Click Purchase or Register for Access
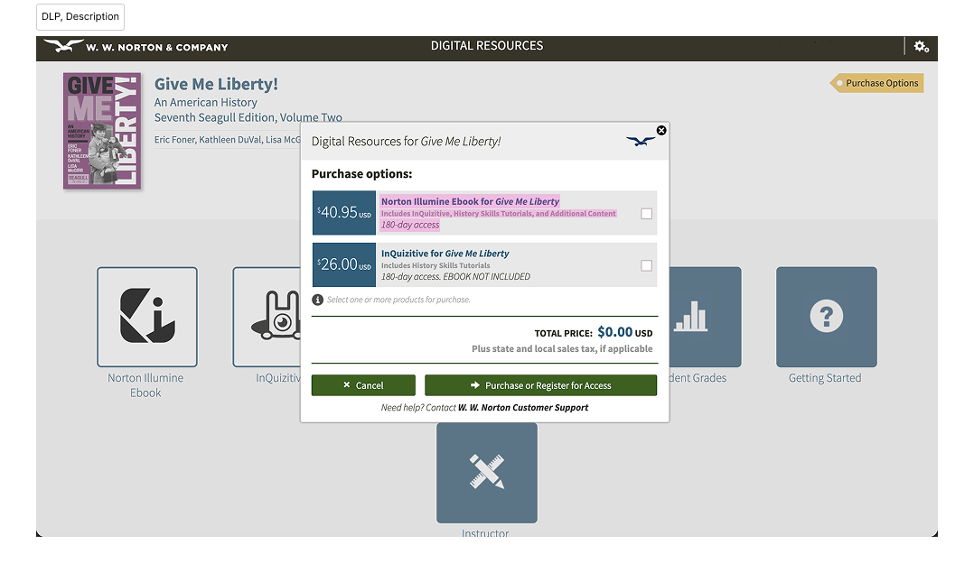 540,385
